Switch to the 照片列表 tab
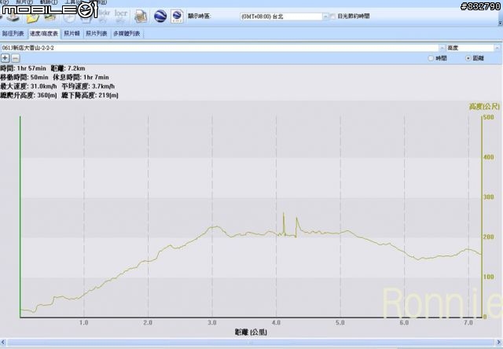This screenshot has height=349, width=503. [96, 33]
